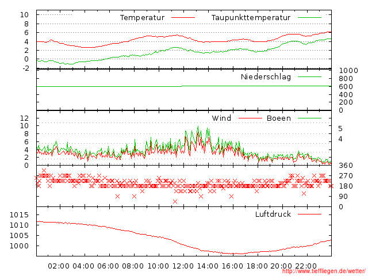
Task: Click the Niederschlag legend label
Action: tap(266, 77)
